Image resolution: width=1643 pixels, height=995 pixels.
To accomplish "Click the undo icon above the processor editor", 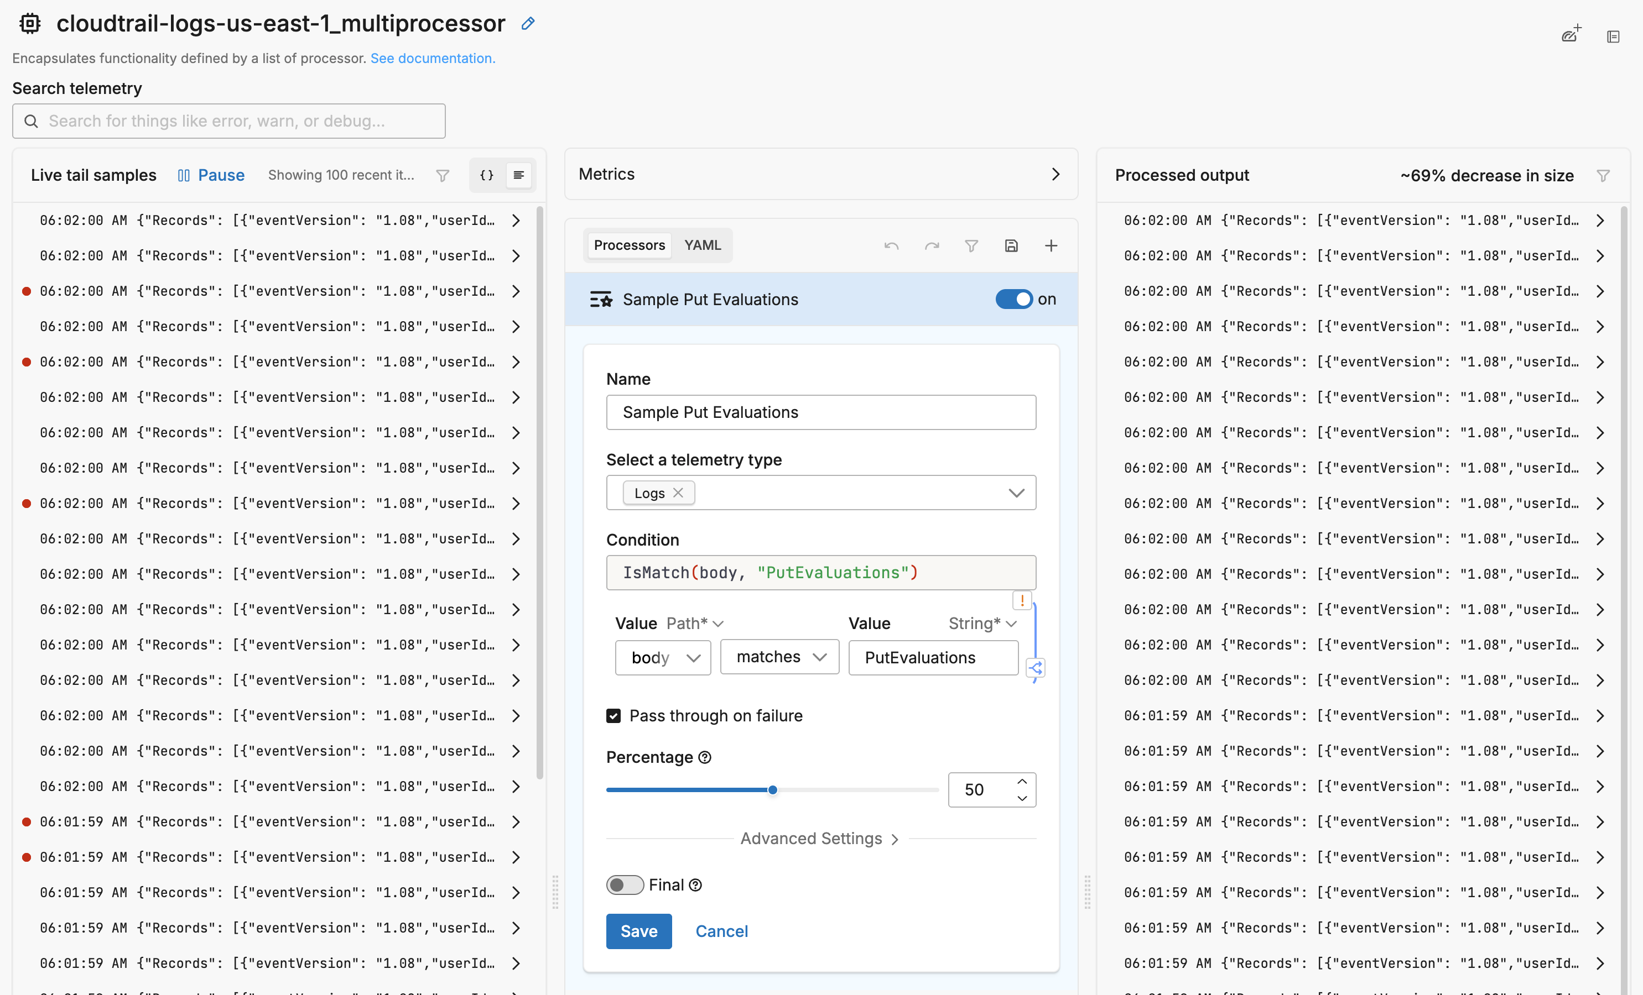I will pos(892,245).
